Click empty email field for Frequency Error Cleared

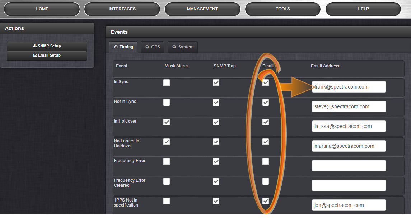pos(349,185)
